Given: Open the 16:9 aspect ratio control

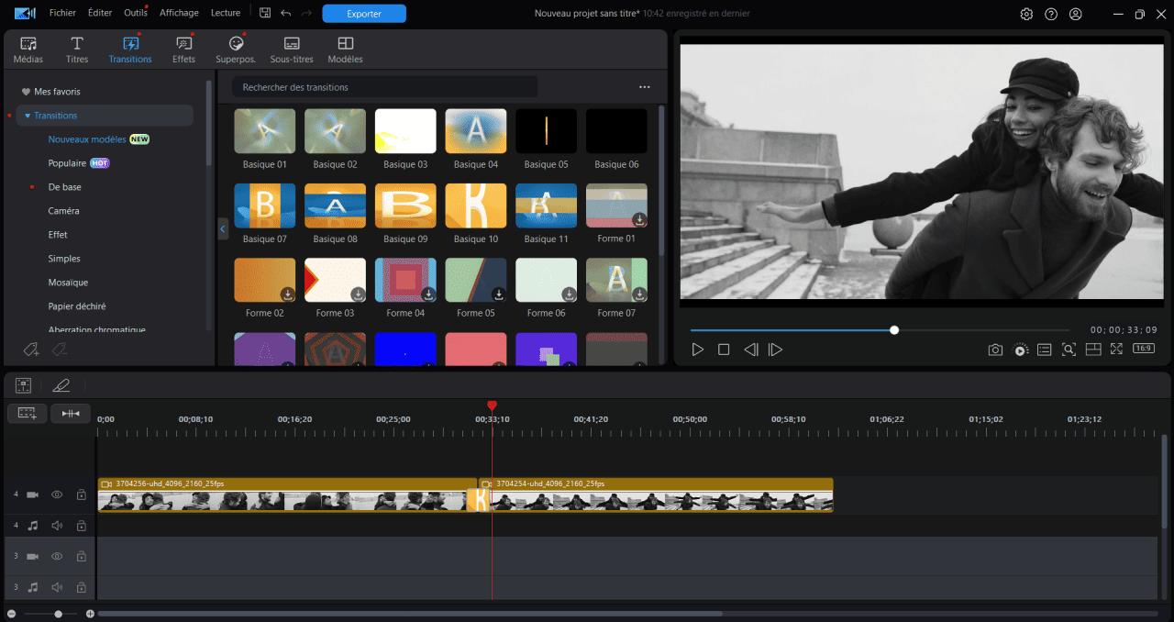Looking at the screenshot, I should (x=1142, y=350).
